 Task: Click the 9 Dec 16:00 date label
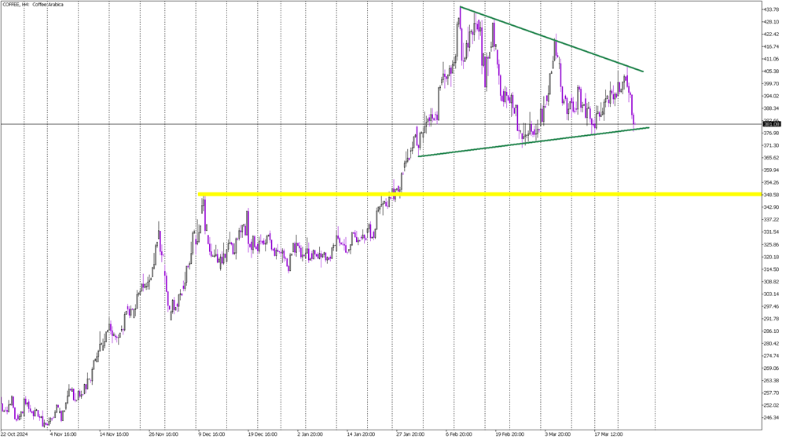pos(212,434)
